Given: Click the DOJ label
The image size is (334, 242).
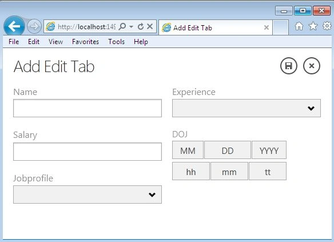Looking at the screenshot, I should [x=180, y=134].
